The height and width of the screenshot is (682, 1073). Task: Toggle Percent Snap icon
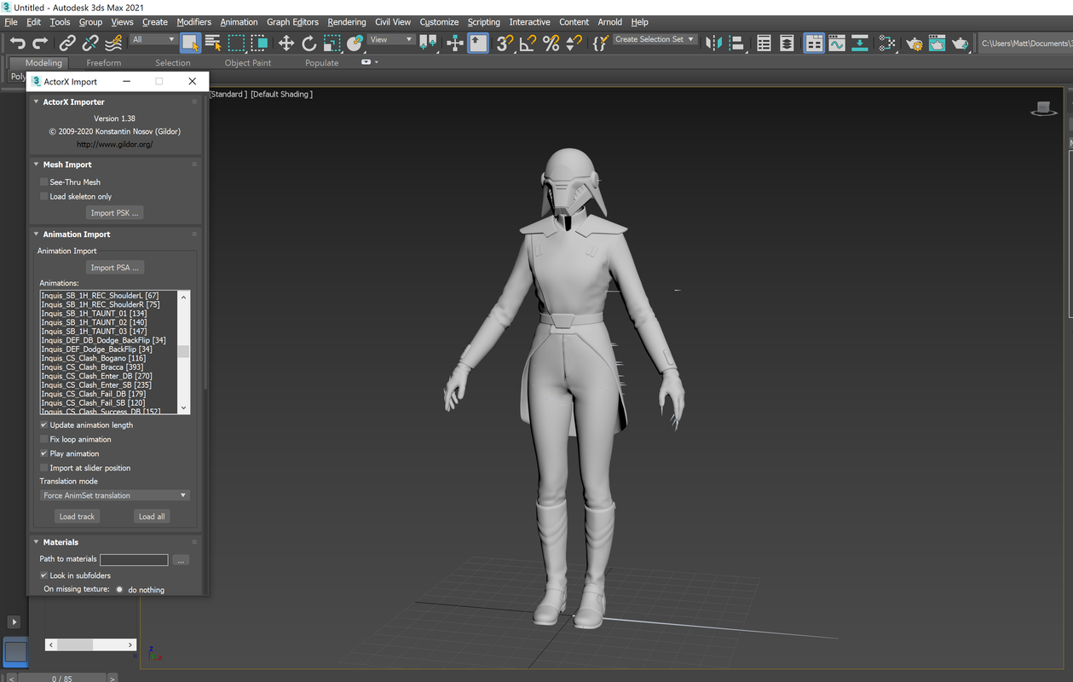(x=551, y=43)
